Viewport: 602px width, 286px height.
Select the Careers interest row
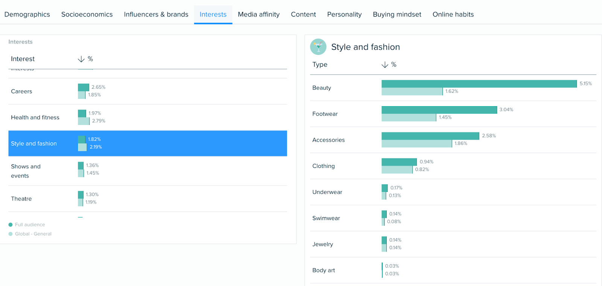pyautogui.click(x=147, y=91)
